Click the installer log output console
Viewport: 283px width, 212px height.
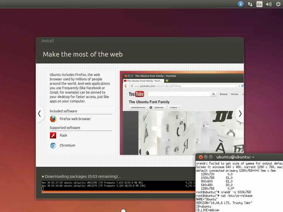tap(118, 186)
